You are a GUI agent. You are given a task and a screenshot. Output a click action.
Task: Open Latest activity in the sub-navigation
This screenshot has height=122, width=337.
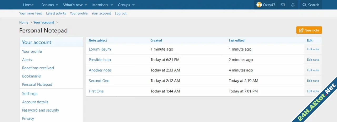tap(56, 13)
